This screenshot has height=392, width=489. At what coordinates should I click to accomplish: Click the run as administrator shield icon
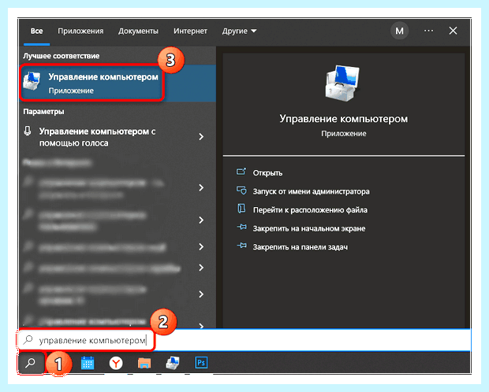241,190
